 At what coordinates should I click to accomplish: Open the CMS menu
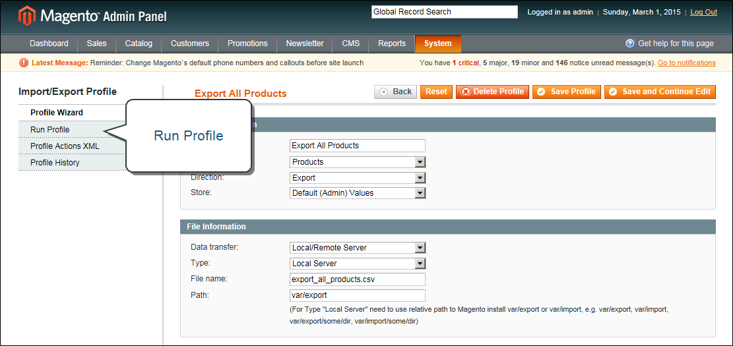(x=351, y=43)
